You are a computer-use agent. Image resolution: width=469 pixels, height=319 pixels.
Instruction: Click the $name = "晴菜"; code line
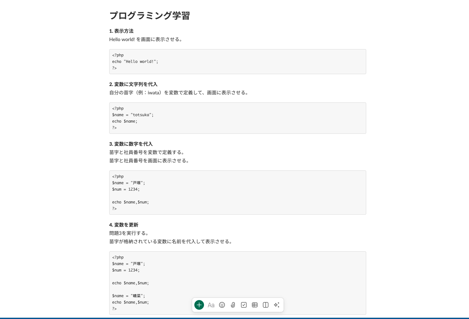[128, 296]
